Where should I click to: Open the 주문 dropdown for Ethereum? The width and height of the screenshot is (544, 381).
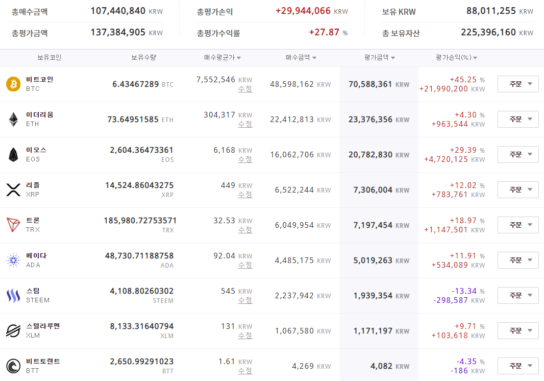[x=518, y=119]
